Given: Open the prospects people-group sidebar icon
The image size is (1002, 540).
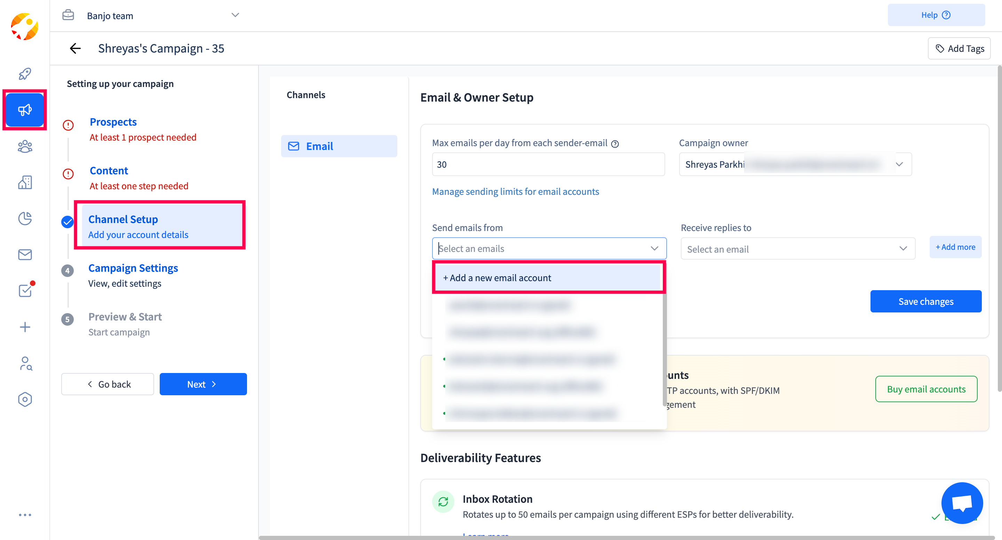Looking at the screenshot, I should pyautogui.click(x=25, y=147).
